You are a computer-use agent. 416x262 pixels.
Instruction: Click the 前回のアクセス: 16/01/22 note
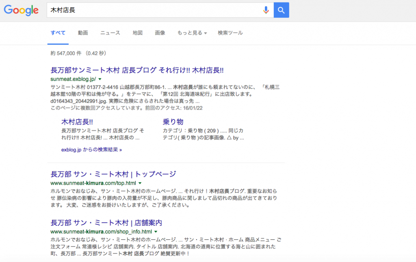point(174,108)
